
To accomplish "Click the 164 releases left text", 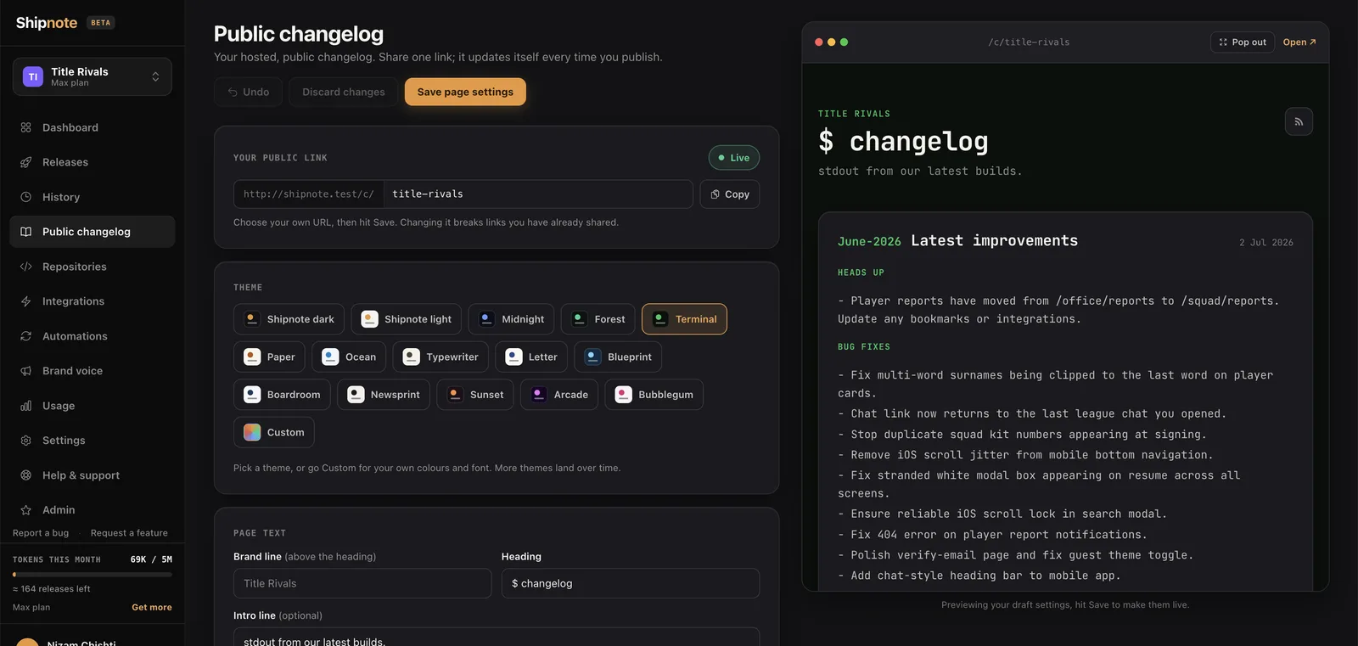I will 52,589.
